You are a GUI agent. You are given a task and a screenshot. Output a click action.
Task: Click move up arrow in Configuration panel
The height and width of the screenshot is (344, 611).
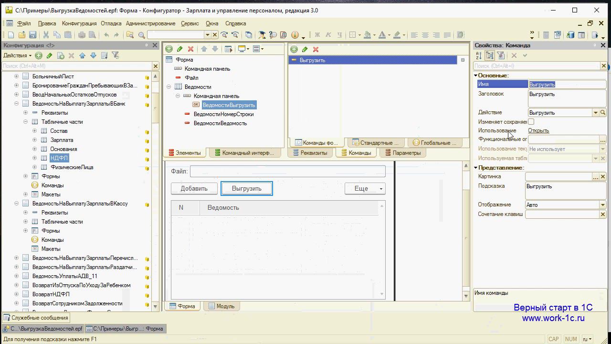tap(82, 55)
